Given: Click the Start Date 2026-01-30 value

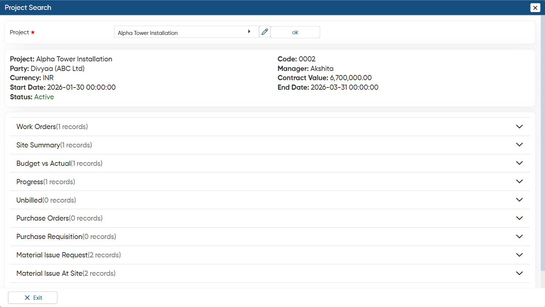Looking at the screenshot, I should (x=81, y=88).
